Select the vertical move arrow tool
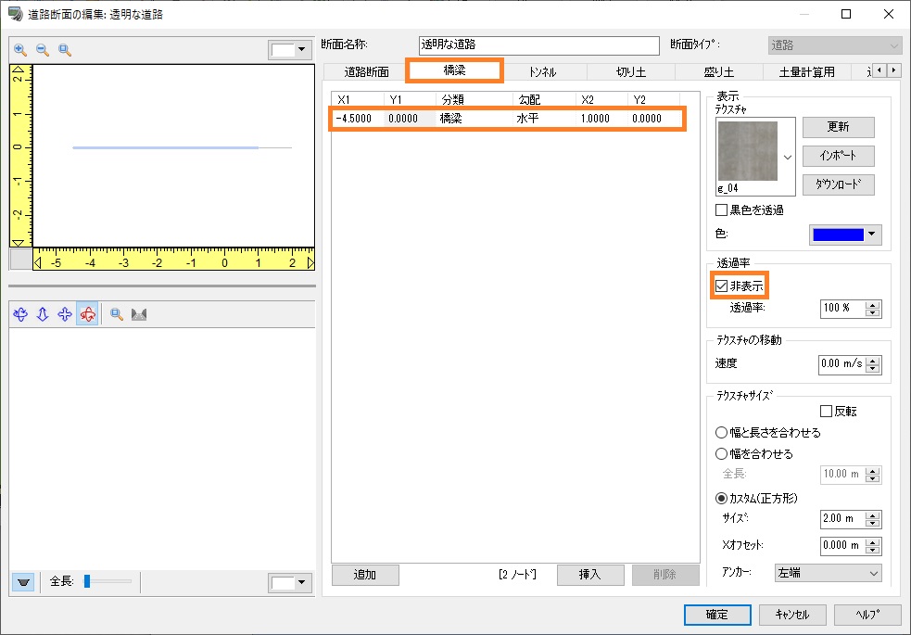 click(43, 314)
